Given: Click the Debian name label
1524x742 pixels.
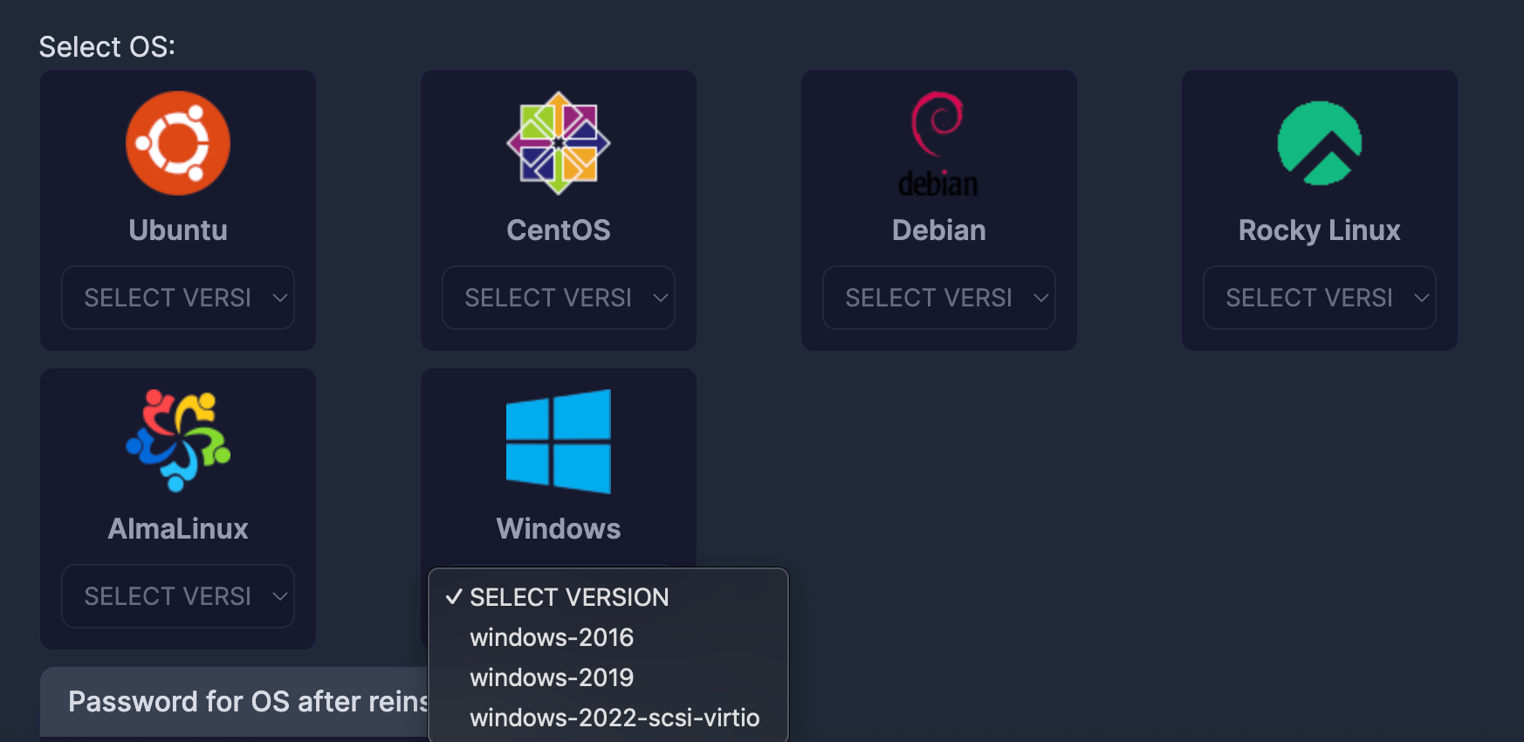Looking at the screenshot, I should click(938, 230).
